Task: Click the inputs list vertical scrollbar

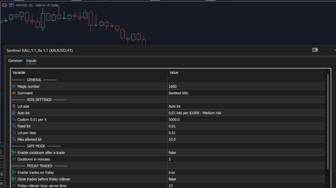Action: point(328,121)
